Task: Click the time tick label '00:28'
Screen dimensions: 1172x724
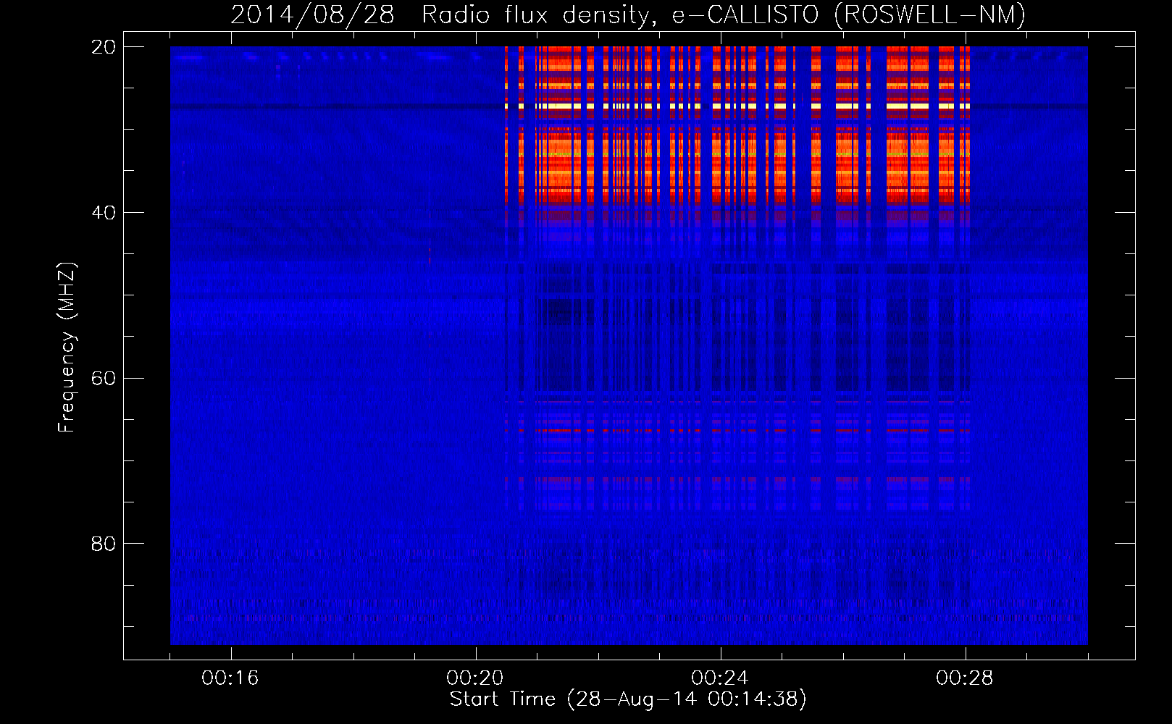Action: [x=965, y=678]
